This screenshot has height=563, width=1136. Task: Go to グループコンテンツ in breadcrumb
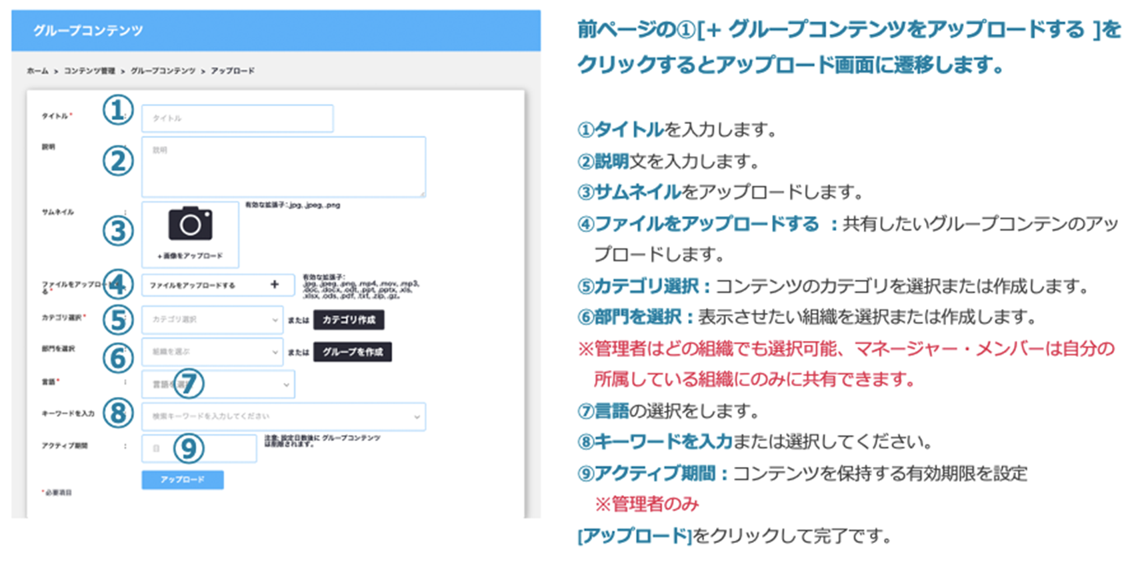click(x=163, y=71)
